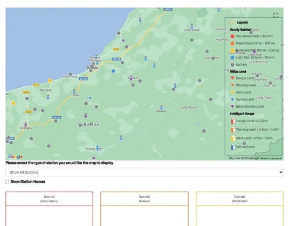Click the Long Jegan place label
Screen dimensions: 289x226
click(192, 30)
